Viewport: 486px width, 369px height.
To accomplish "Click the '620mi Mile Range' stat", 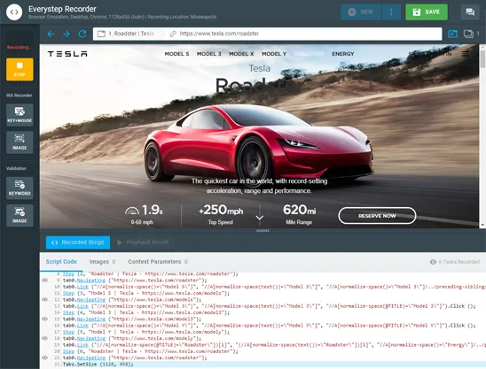I will 299,214.
